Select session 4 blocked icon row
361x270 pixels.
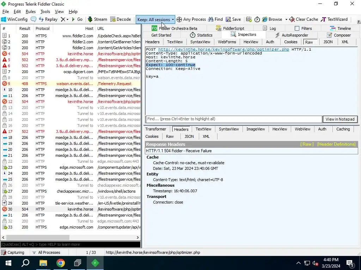(x=4, y=54)
